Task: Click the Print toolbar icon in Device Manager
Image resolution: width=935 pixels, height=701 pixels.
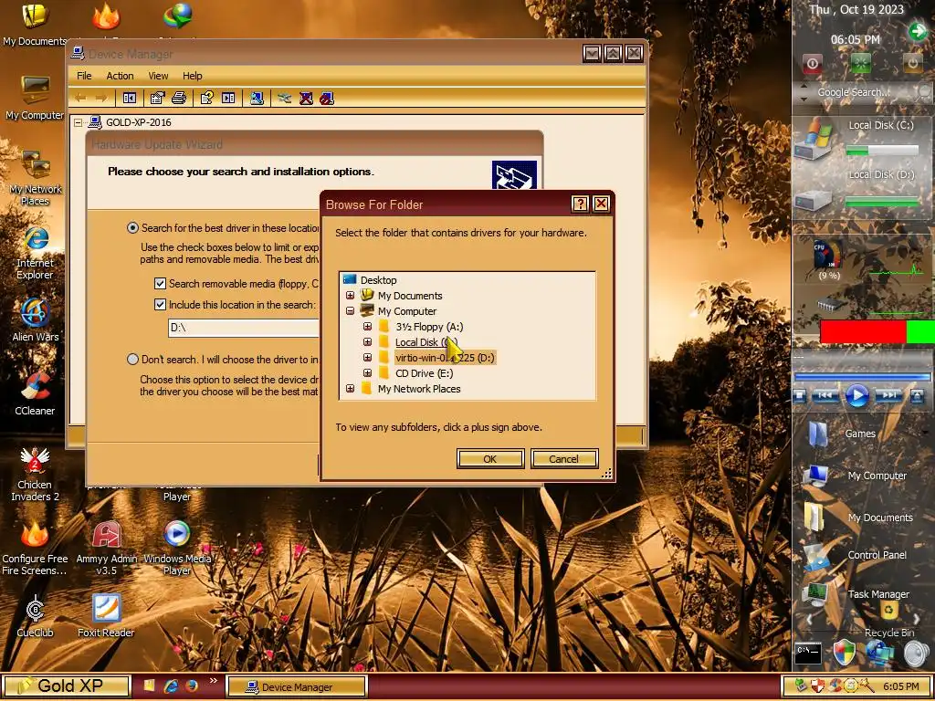Action: point(179,98)
